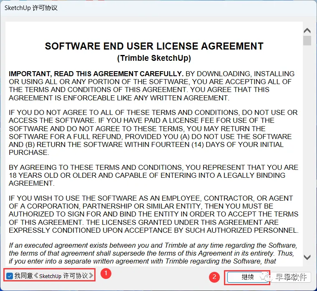Image resolution: width=317 pixels, height=291 pixels.
Task: Click the scrollbar up arrow
Action: pos(307,31)
